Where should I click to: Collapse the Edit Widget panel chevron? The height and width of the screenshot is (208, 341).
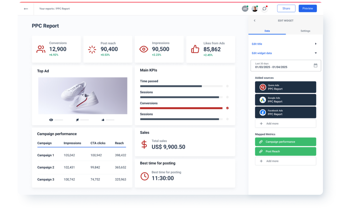(255, 21)
